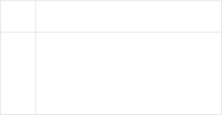Click the intersection of the inner dividers
This screenshot has width=222, height=115.
point(36,32)
